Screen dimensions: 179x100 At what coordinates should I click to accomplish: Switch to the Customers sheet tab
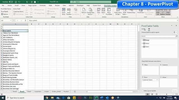(38, 91)
